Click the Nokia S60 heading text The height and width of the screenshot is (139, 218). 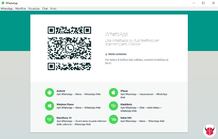click(x=126, y=118)
